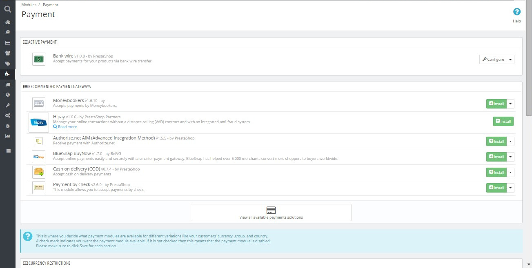Install the BlueSnap BuyNow module
The image size is (532, 268).
tap(496, 157)
